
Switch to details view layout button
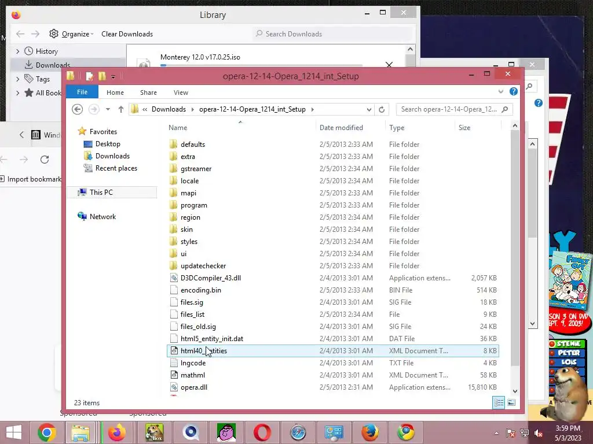tap(499, 402)
